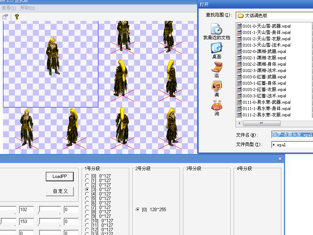
Task: Select radio [6] 0~127 in 1号分段
Action: pyautogui.click(x=87, y=203)
